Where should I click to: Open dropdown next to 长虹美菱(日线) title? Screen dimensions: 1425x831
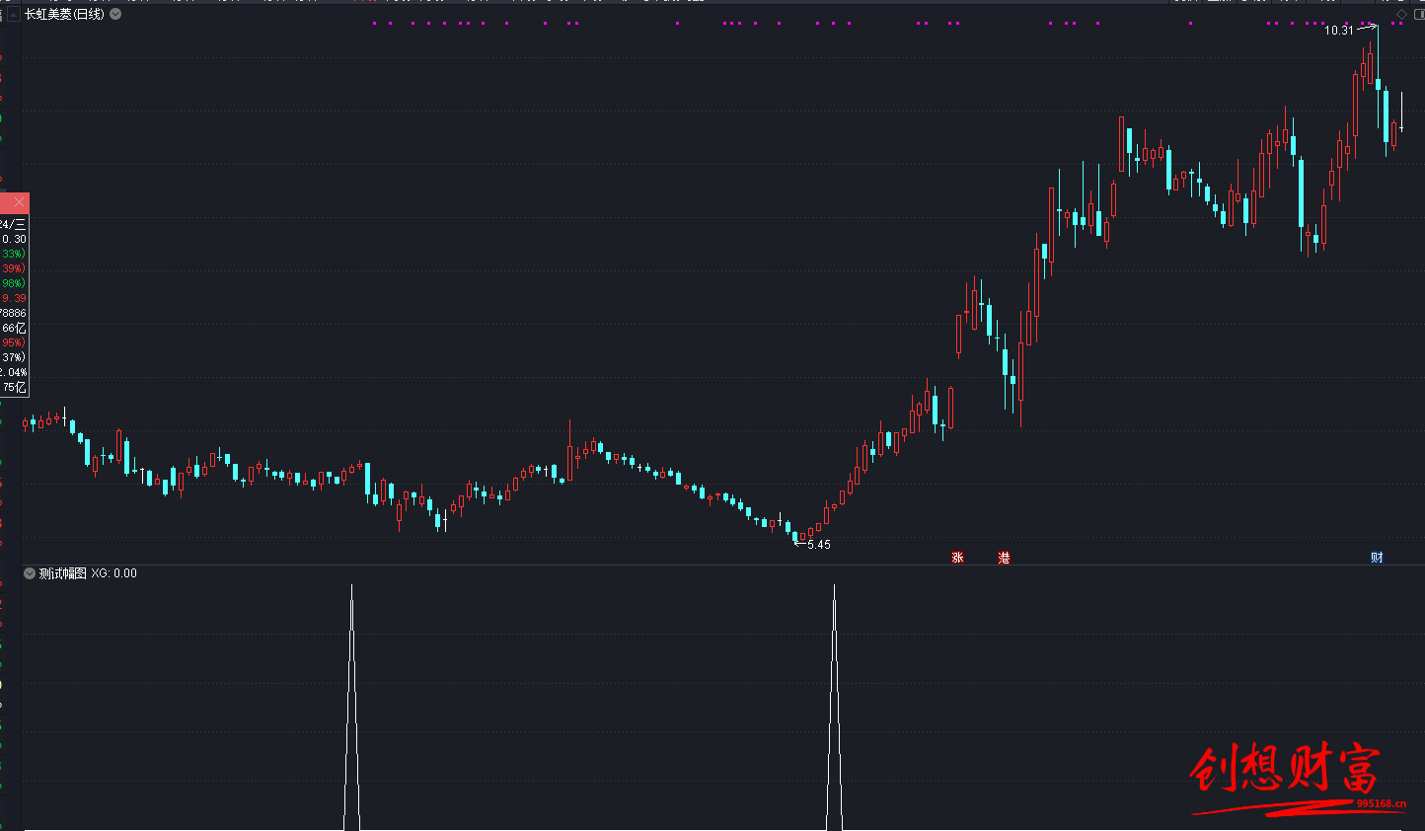[x=115, y=14]
